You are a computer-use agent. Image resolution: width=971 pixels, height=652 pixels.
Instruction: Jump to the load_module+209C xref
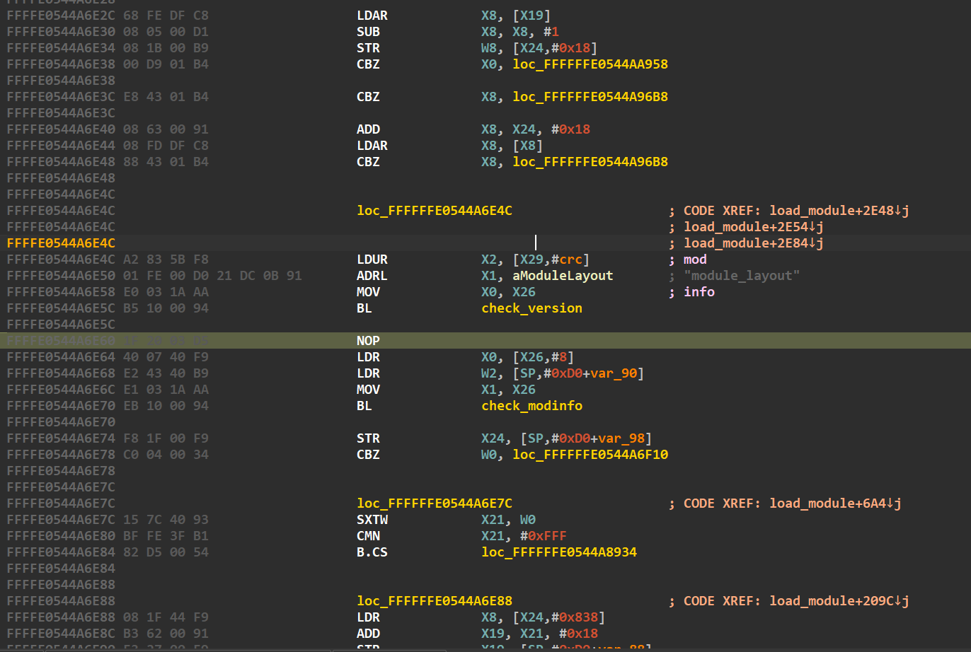(839, 601)
